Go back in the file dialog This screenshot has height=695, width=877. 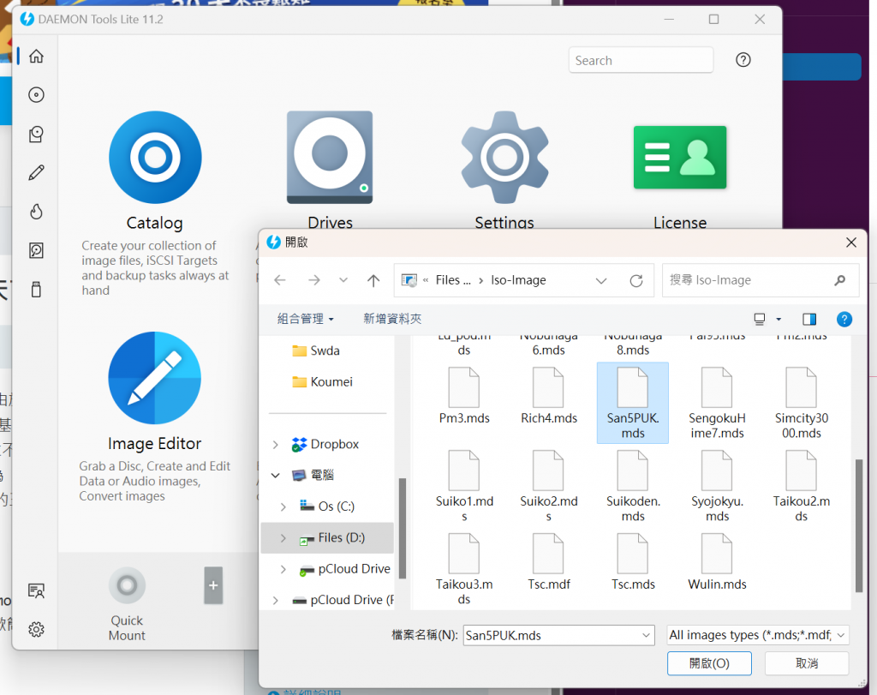click(x=280, y=280)
